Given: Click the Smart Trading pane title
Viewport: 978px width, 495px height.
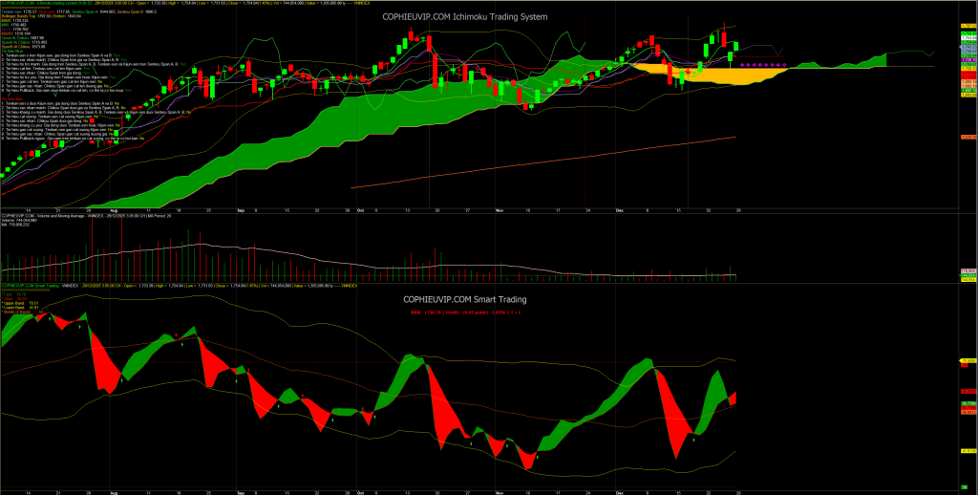Looking at the screenshot, I should coord(477,299).
